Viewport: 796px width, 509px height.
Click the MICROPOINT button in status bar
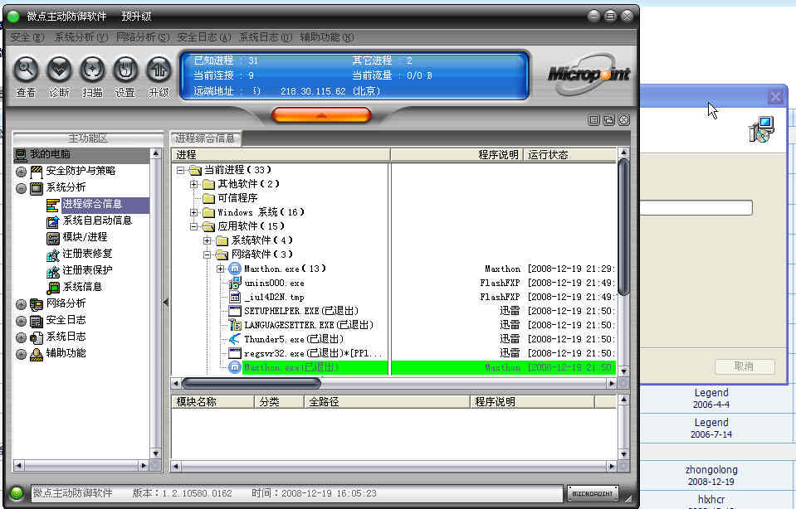tap(593, 493)
